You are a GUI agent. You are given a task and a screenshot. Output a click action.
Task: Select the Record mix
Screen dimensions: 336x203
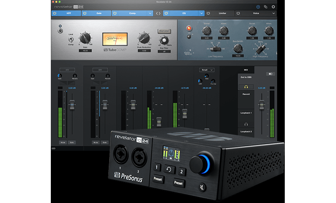coord(246,94)
